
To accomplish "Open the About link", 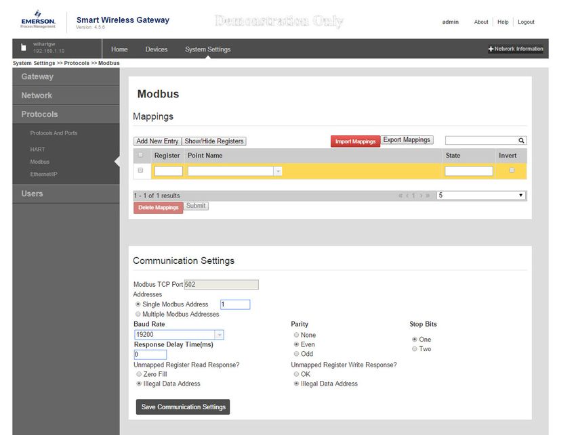I will [x=481, y=22].
